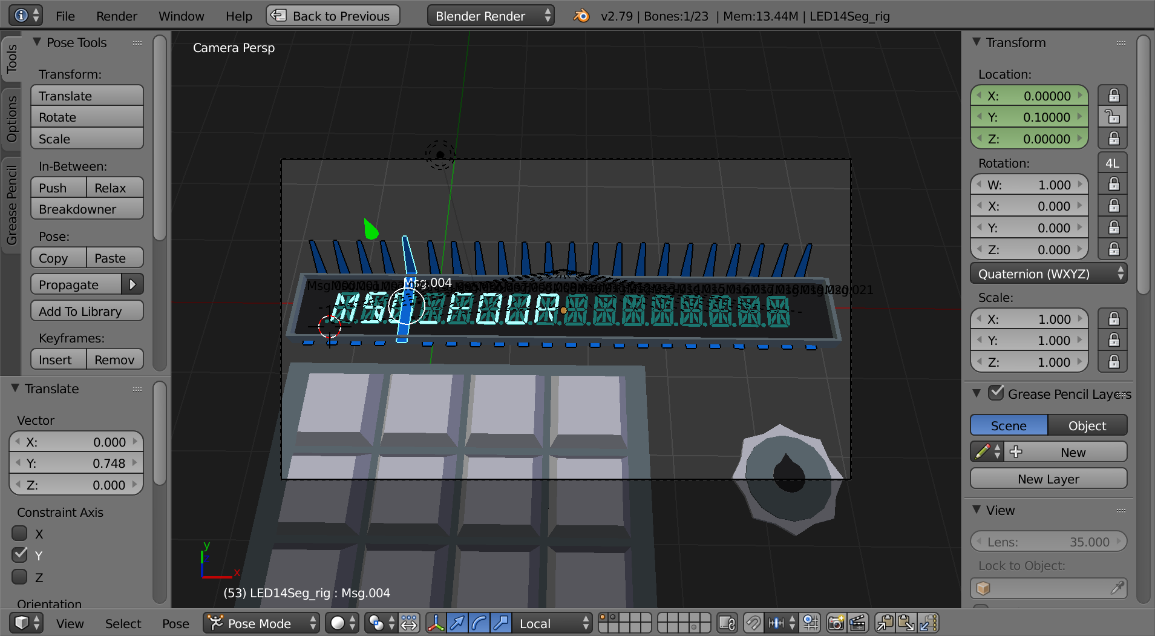Open the Pose Mode dropdown
1155x636 pixels.
click(x=261, y=623)
